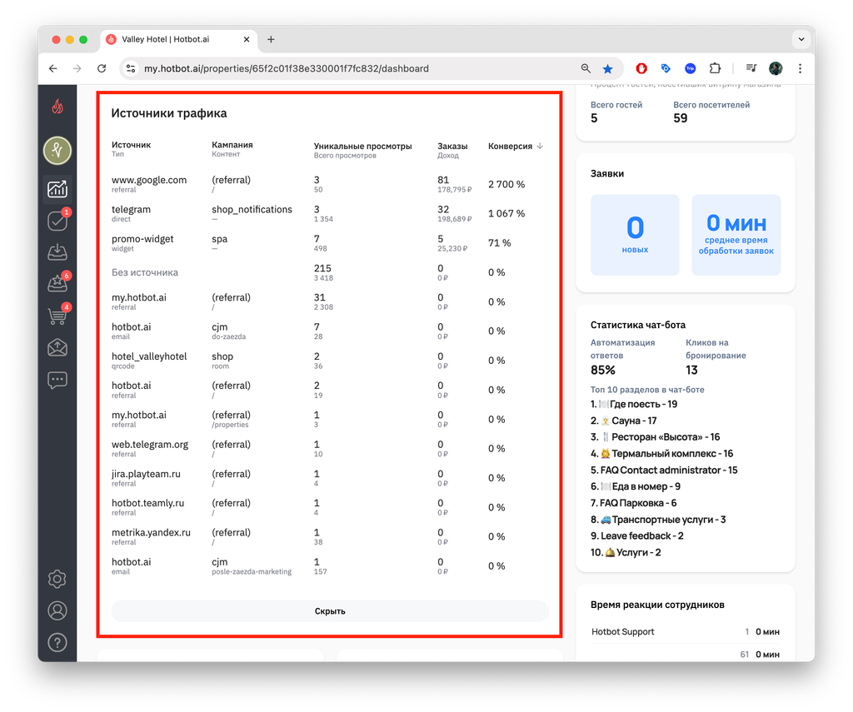This screenshot has width=853, height=712.
Task: Expand the tab search chevron dropdown
Action: (x=801, y=39)
